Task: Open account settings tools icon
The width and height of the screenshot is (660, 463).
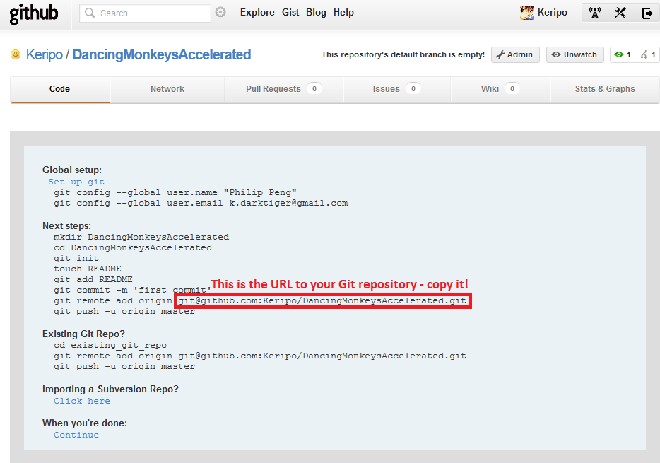Action: [620, 13]
